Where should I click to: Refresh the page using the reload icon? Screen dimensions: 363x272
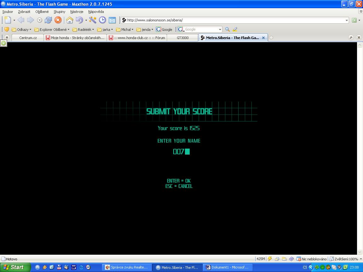(48, 20)
